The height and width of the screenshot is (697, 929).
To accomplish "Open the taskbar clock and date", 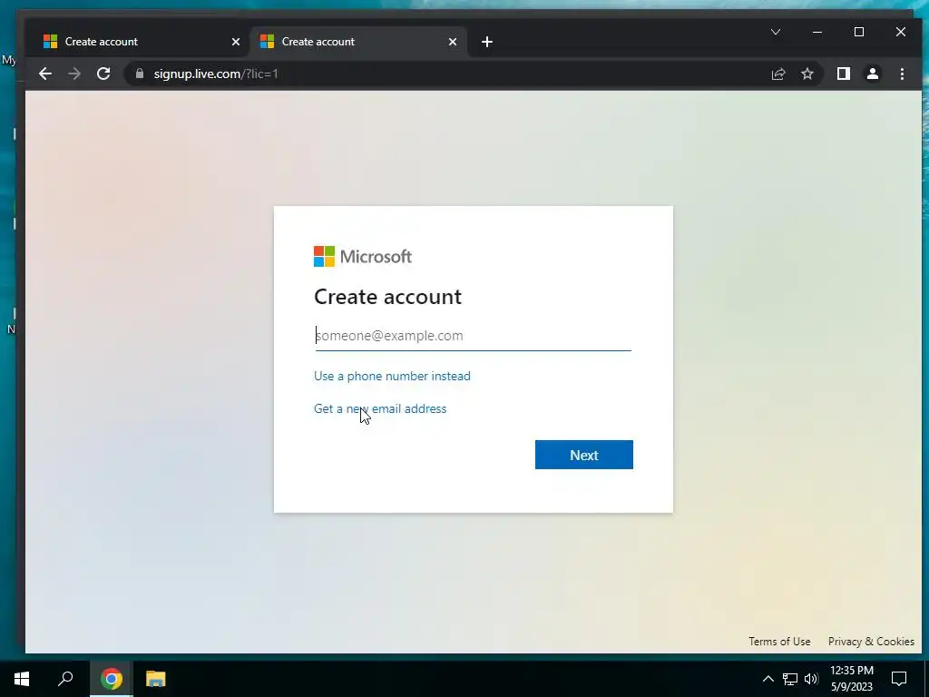I will (x=851, y=679).
